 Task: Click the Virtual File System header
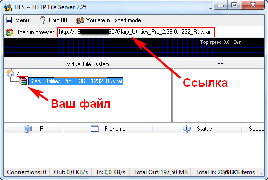pyautogui.click(x=88, y=64)
